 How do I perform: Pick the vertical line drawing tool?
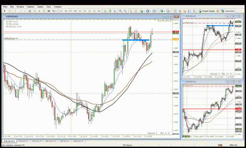[15, 11]
